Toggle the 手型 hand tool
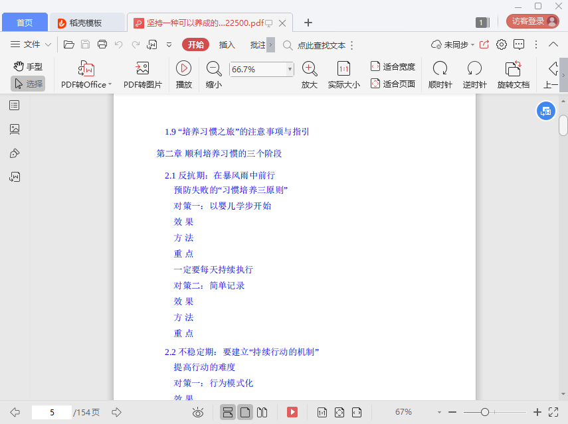568x424 pixels. click(x=28, y=66)
